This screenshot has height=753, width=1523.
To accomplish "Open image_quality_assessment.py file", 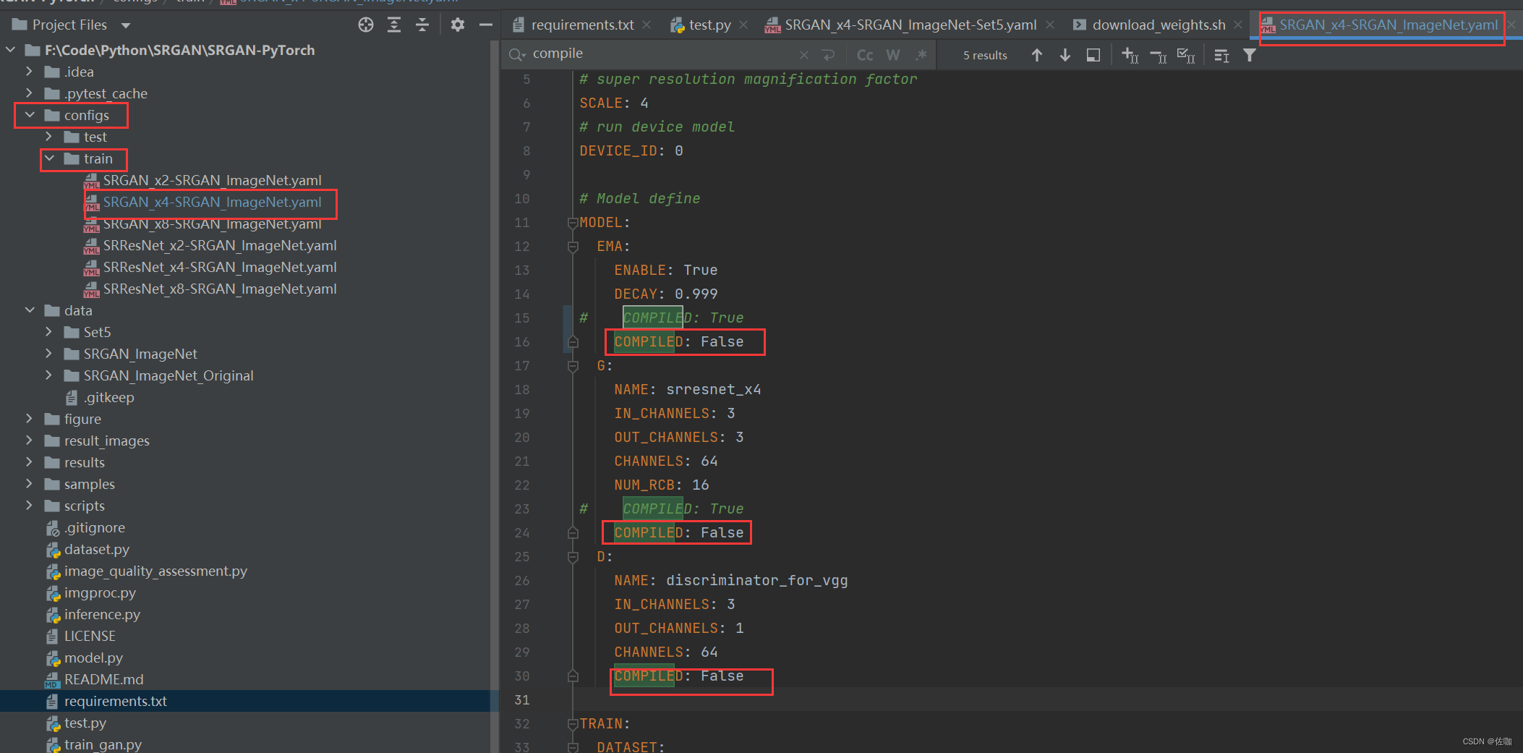I will point(155,571).
